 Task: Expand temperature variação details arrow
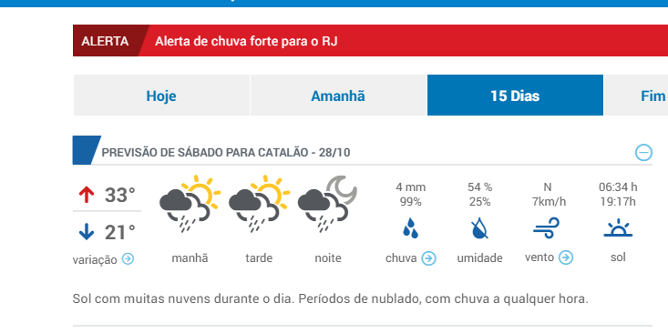click(x=128, y=258)
